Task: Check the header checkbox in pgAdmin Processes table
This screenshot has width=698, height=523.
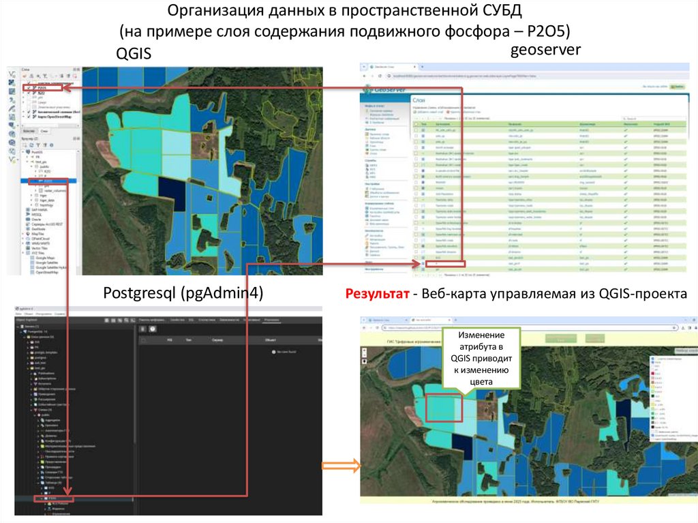Action: (143, 340)
